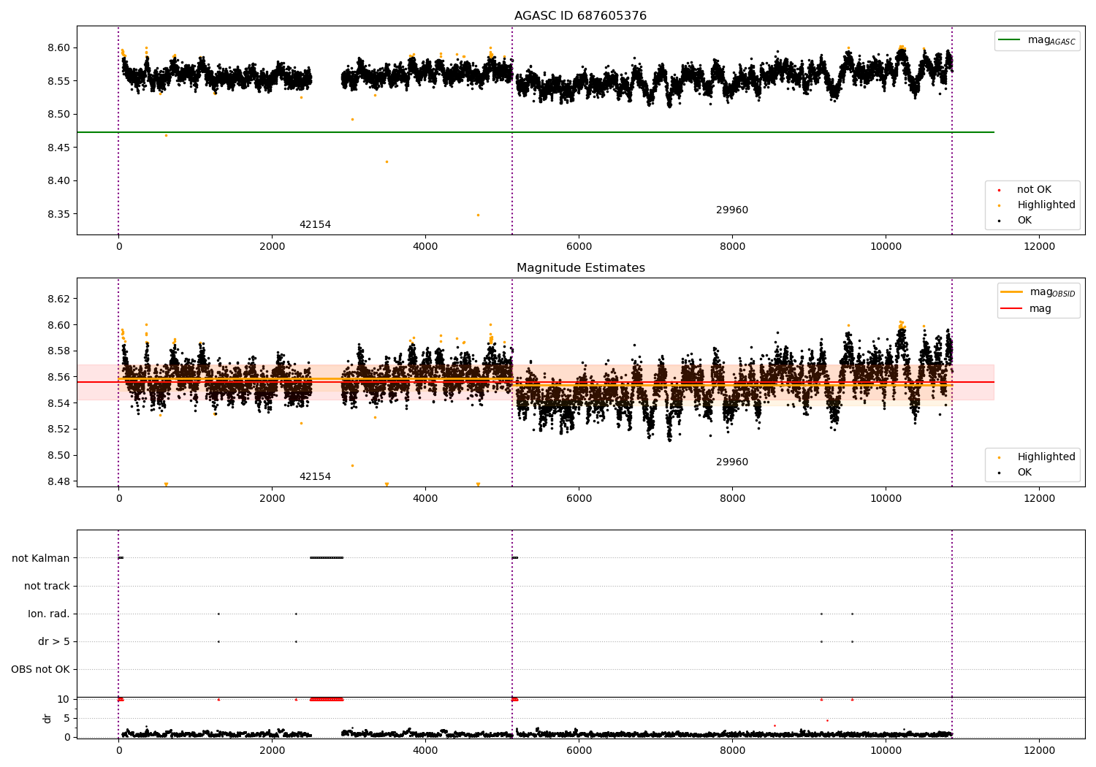This screenshot has height=767, width=1096.
Task: Click the 8.48 y-tick in middle plot
Action: tap(59, 481)
